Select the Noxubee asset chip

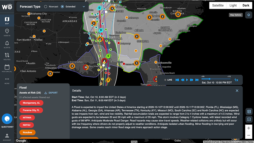pyautogui.click(x=27, y=132)
